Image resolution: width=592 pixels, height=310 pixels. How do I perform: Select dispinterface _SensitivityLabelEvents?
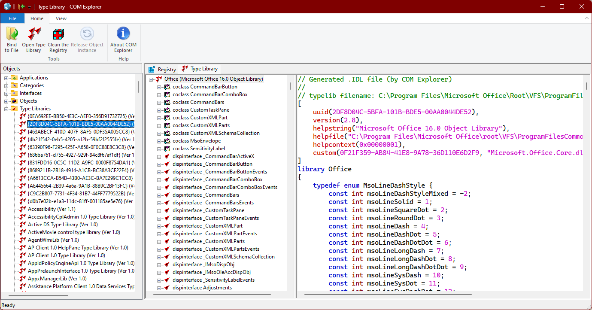(213, 280)
